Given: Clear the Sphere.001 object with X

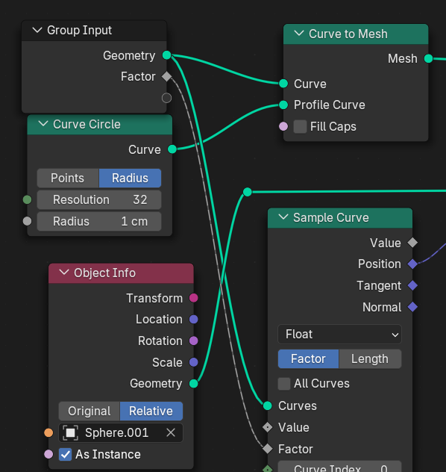Looking at the screenshot, I should [x=171, y=432].
